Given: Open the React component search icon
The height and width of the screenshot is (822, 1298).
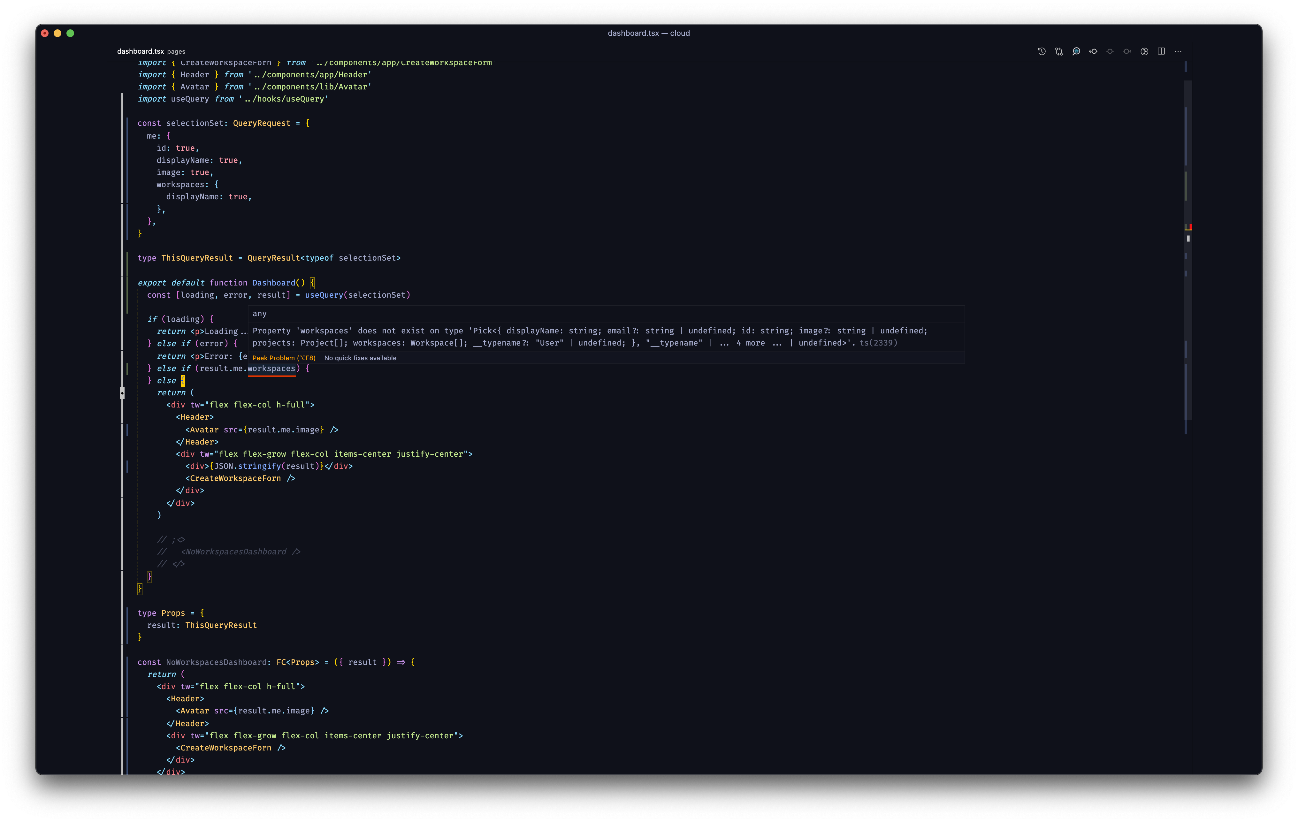Looking at the screenshot, I should [1076, 51].
